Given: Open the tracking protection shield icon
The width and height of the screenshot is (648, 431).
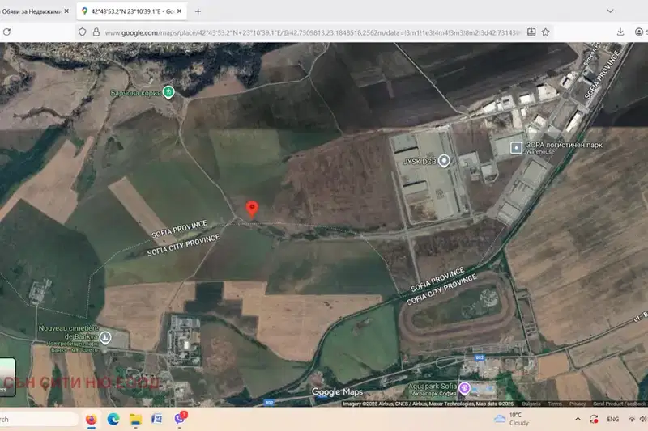Looking at the screenshot, I should (83, 32).
